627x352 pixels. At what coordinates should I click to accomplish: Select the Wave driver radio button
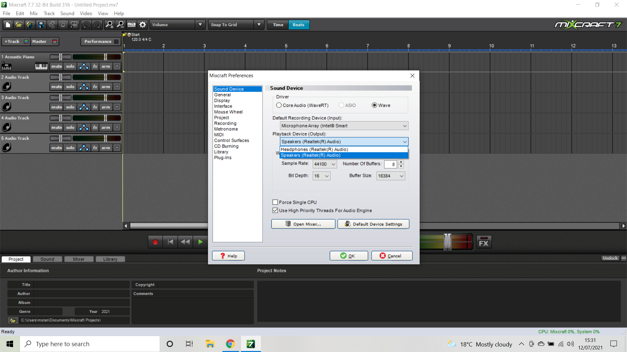click(375, 105)
